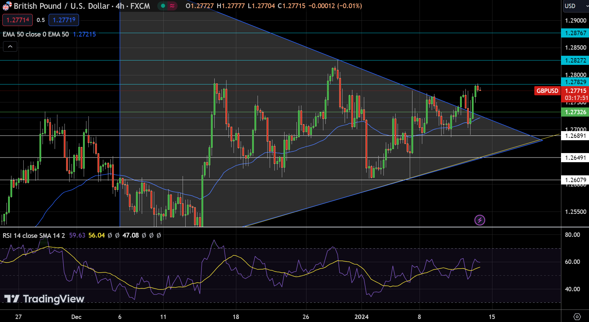The width and height of the screenshot is (589, 322).
Task: Click the blue buy price 1.27719 button
Action: coord(64,20)
